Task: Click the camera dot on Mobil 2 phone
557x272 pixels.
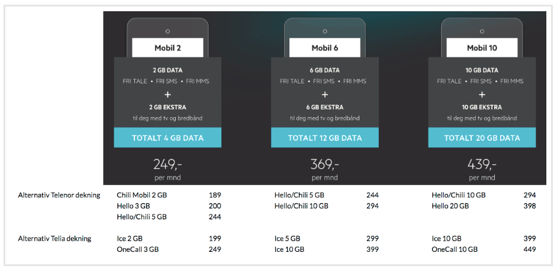Action: [x=168, y=31]
